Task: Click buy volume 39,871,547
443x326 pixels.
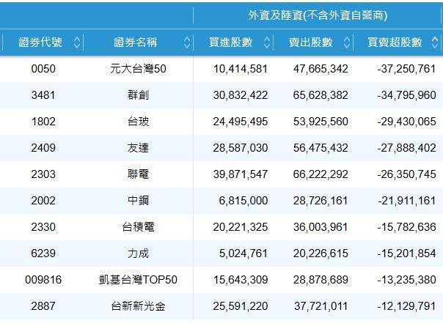Action: tap(241, 174)
